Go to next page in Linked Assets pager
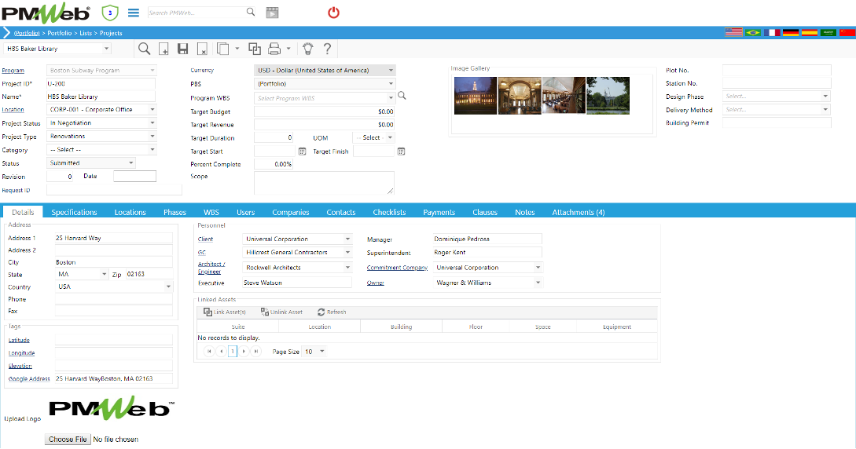Screen dimensions: 856x449 (244, 352)
